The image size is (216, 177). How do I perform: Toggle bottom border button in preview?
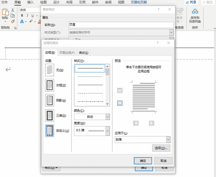click(x=120, y=103)
